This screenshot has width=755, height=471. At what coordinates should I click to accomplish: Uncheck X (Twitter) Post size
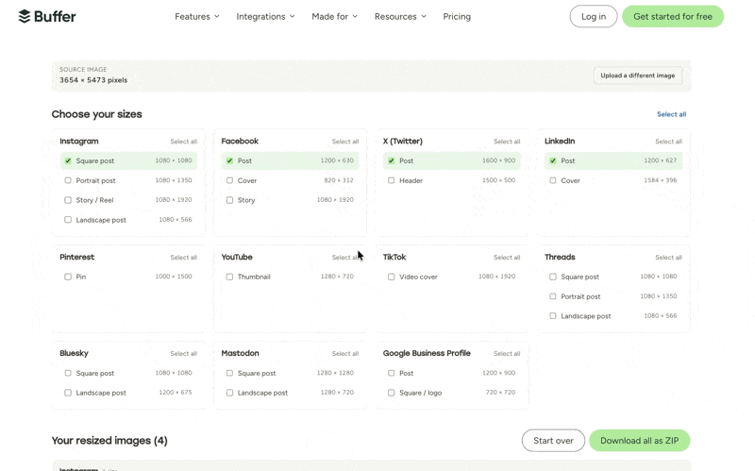coord(391,160)
